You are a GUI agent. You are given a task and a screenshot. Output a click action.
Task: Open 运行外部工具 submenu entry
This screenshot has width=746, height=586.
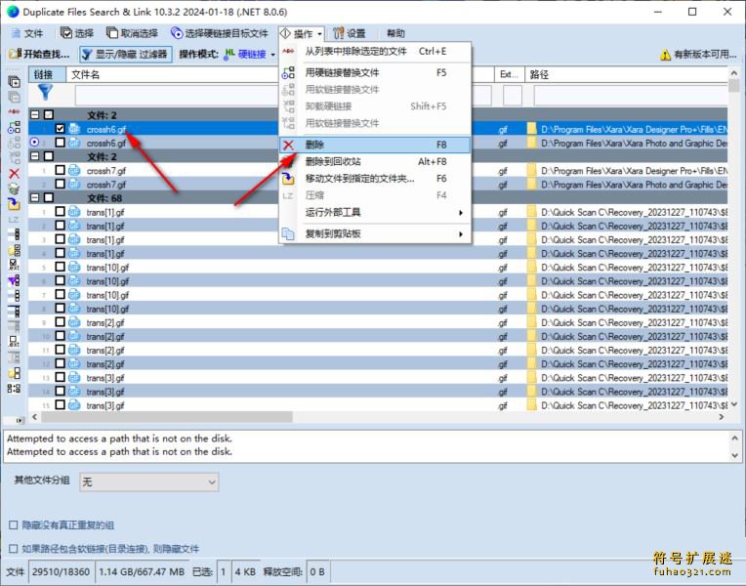(375, 212)
